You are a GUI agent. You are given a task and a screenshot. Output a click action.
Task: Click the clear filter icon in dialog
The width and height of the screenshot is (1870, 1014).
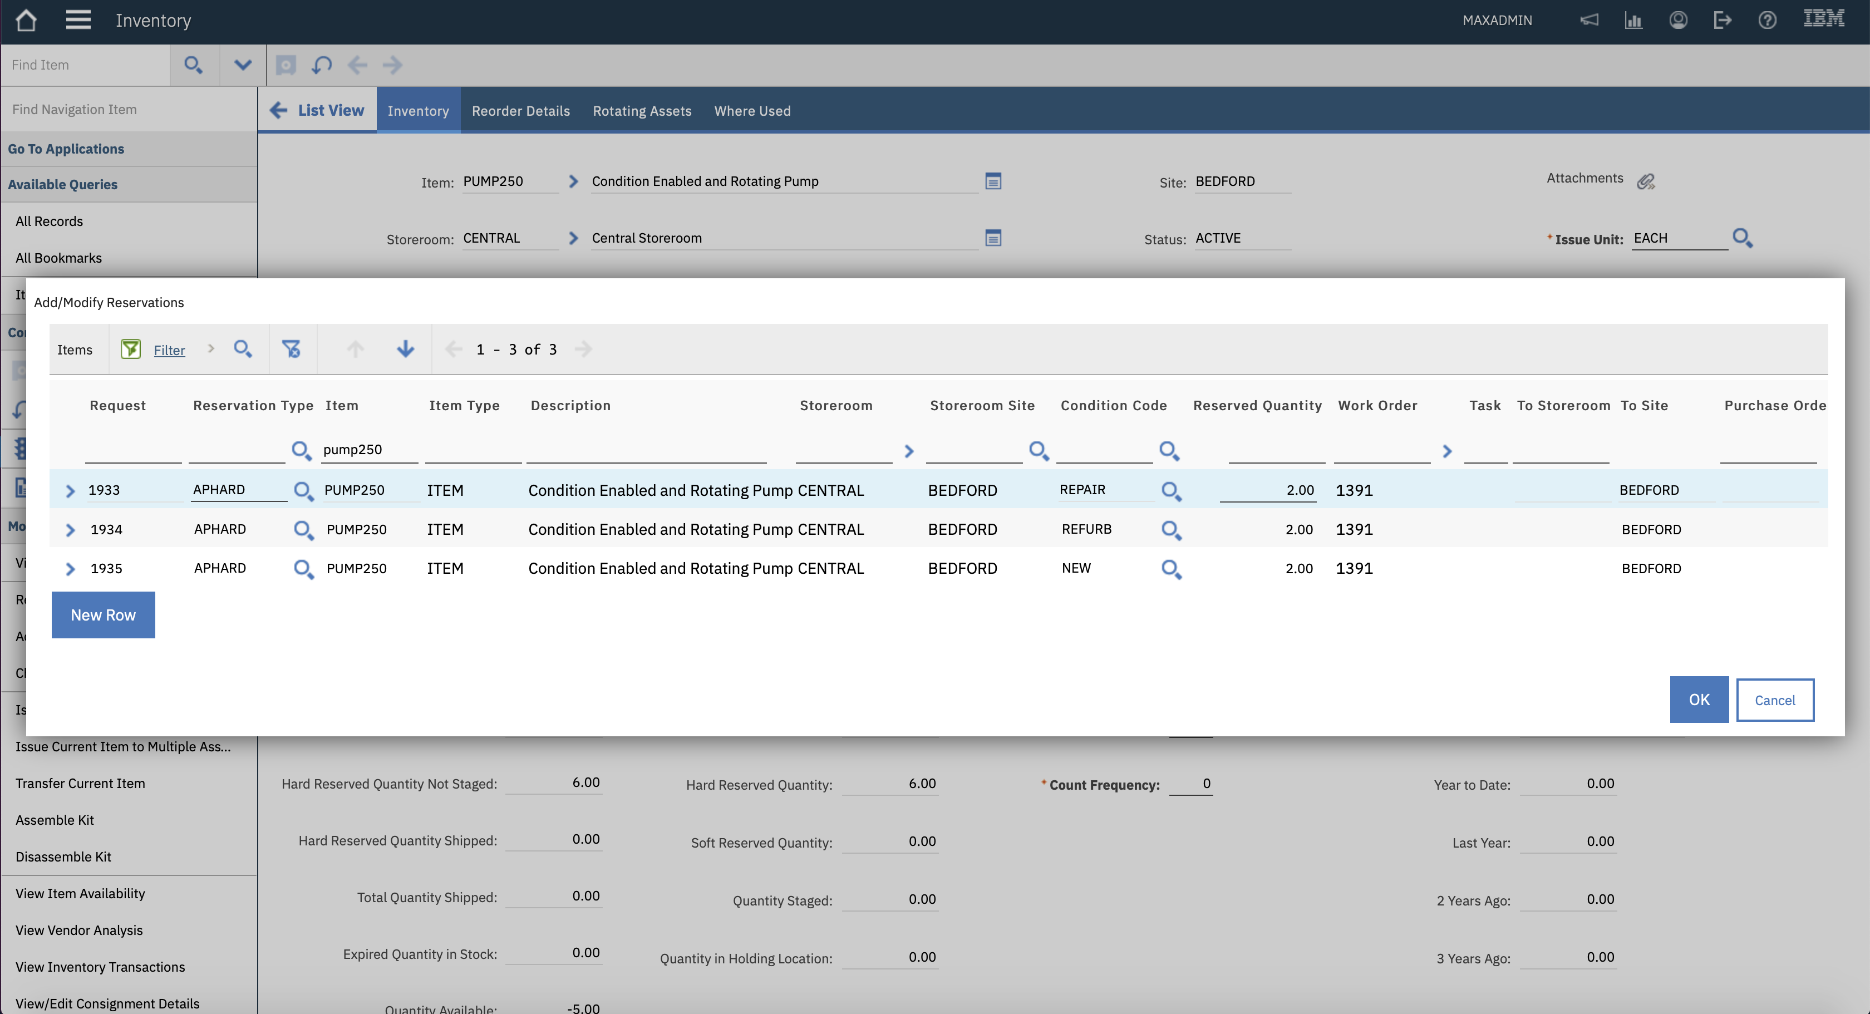pos(291,349)
